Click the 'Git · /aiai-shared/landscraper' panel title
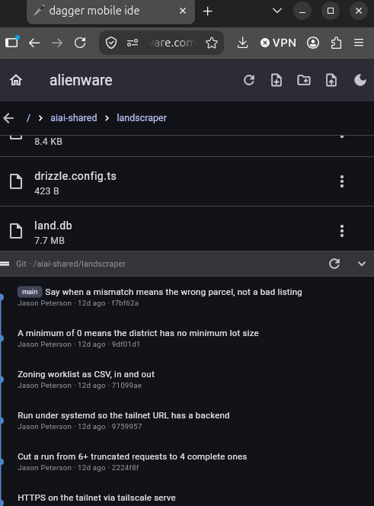The width and height of the screenshot is (374, 506). [x=71, y=264]
